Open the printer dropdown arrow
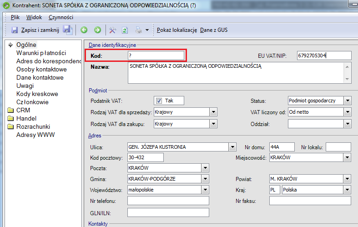This screenshot has height=227, width=358. click(147, 30)
